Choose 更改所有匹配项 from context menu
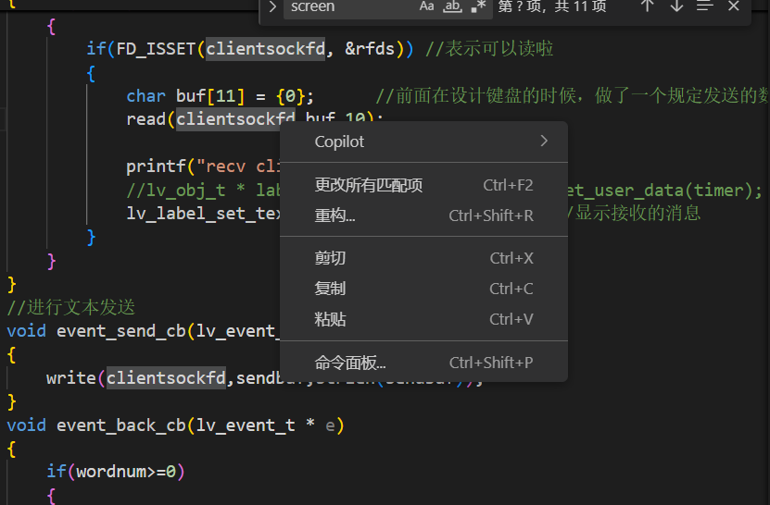This screenshot has width=770, height=505. click(423, 185)
